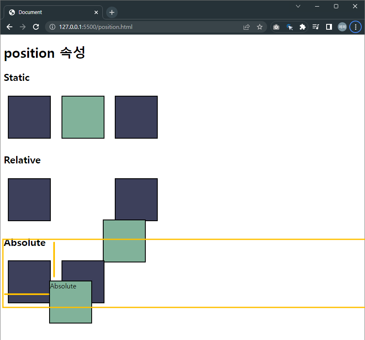Image resolution: width=365 pixels, height=340 pixels.
Task: Open a new tab with the plus button
Action: [111, 12]
